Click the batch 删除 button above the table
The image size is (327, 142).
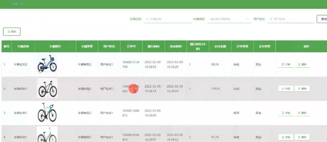(12, 32)
